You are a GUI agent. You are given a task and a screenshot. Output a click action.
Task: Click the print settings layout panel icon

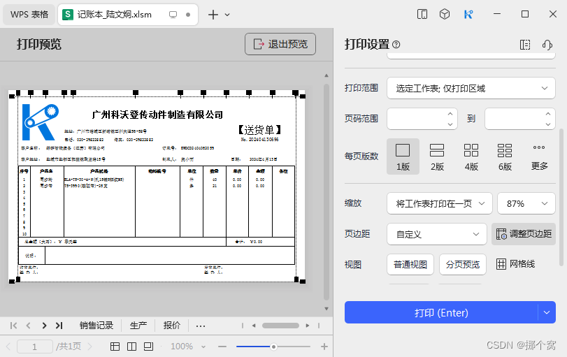tap(525, 45)
